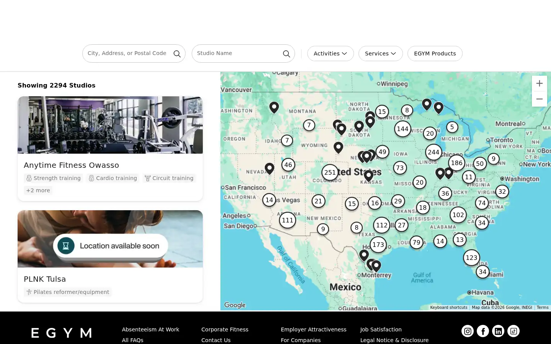Click the Circuit training tag
The image size is (551, 344).
coord(169,178)
